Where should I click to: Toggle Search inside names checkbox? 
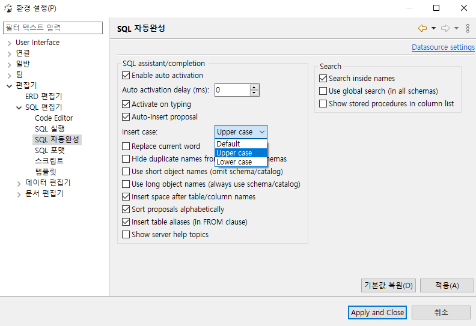pyautogui.click(x=323, y=79)
